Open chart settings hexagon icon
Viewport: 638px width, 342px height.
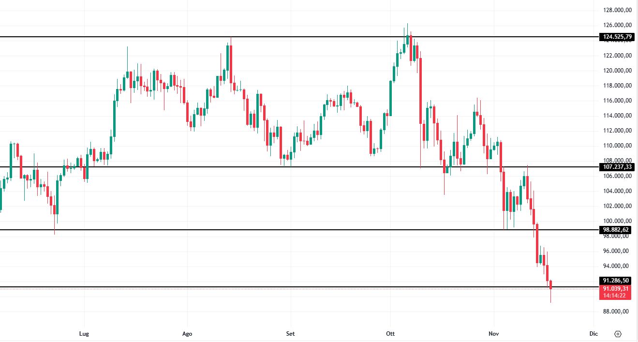pos(618,334)
